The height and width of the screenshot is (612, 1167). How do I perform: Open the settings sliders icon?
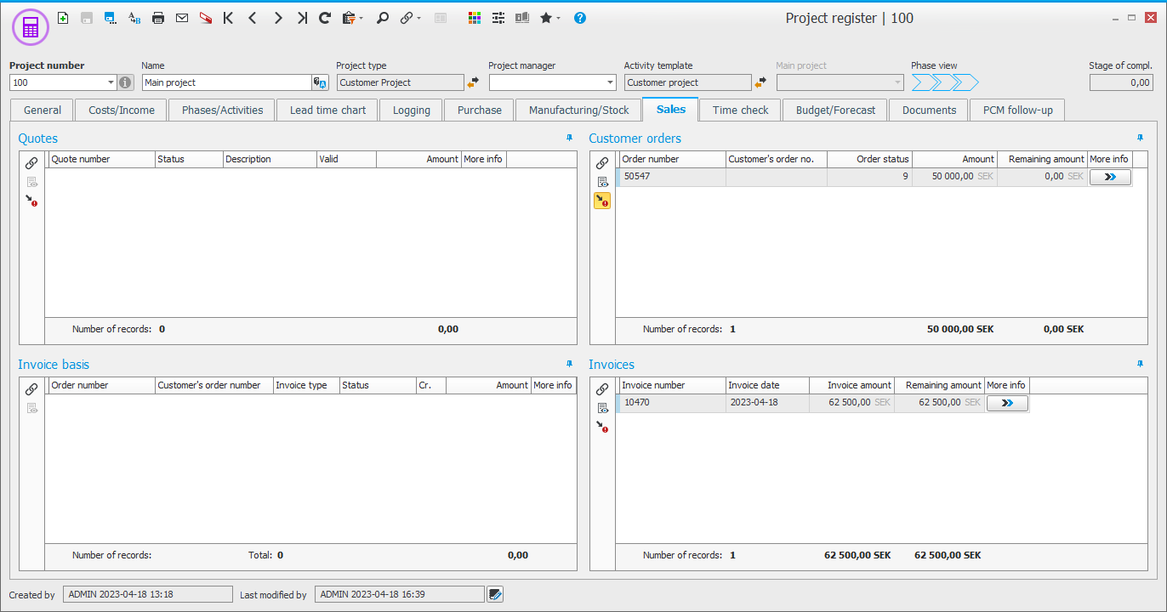point(498,17)
